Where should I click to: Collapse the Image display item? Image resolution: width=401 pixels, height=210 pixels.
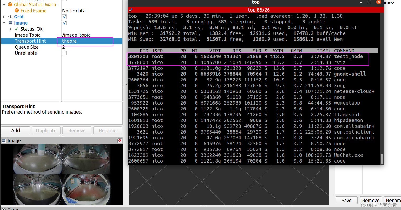click(x=4, y=23)
